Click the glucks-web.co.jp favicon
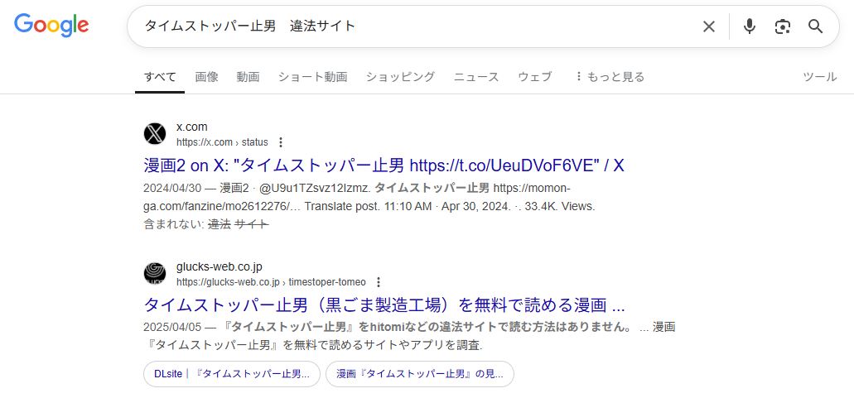The image size is (854, 398). [x=155, y=274]
